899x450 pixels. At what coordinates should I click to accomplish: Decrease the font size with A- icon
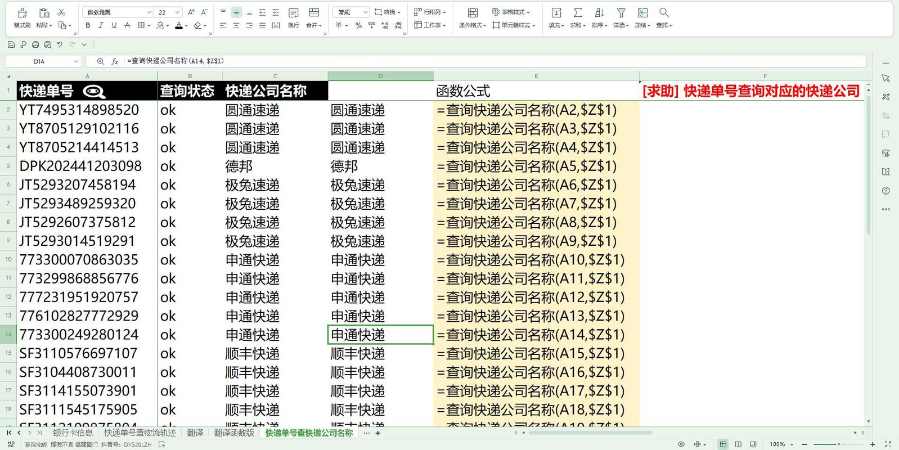pos(204,12)
